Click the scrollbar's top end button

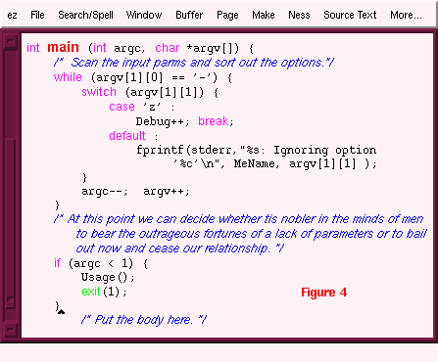click(x=10, y=41)
